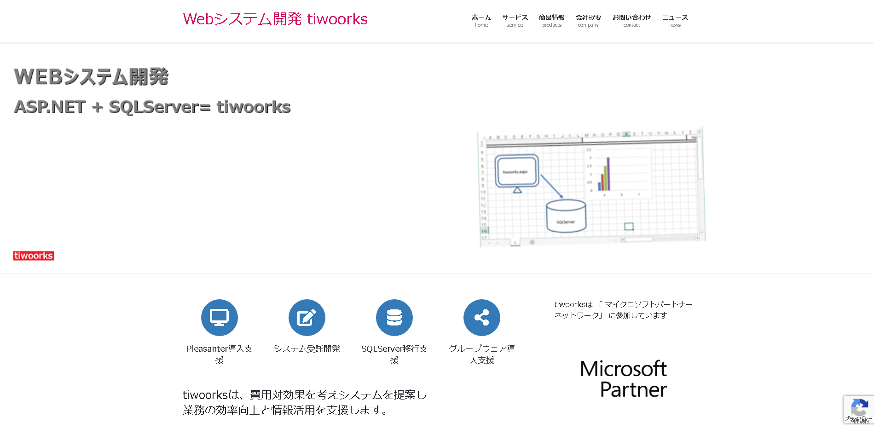The height and width of the screenshot is (428, 874).
Task: Click the Microsoft Partner logo
Action: (x=623, y=379)
